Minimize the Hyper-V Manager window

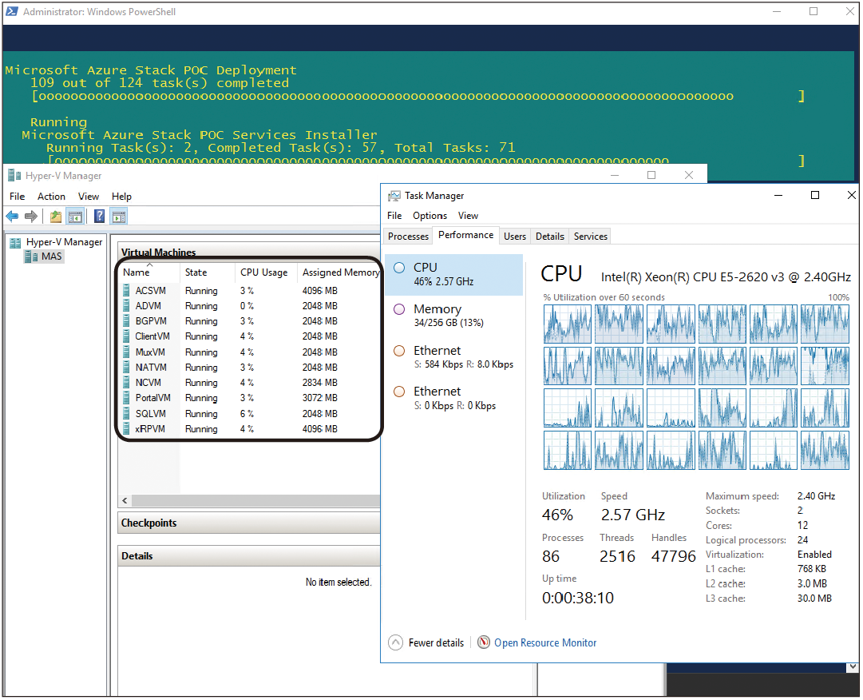615,176
